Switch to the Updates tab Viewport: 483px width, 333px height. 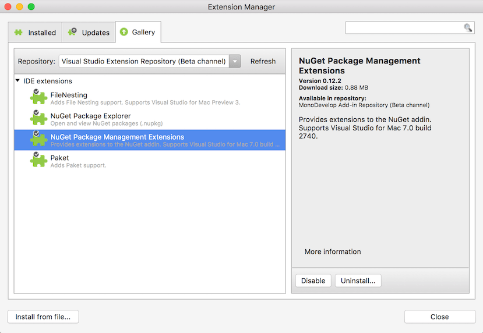(89, 33)
